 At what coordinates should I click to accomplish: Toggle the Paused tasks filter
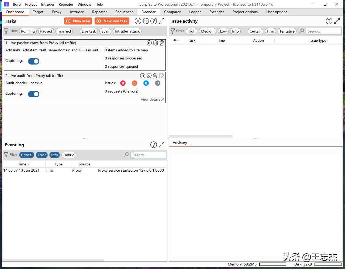tap(46, 31)
